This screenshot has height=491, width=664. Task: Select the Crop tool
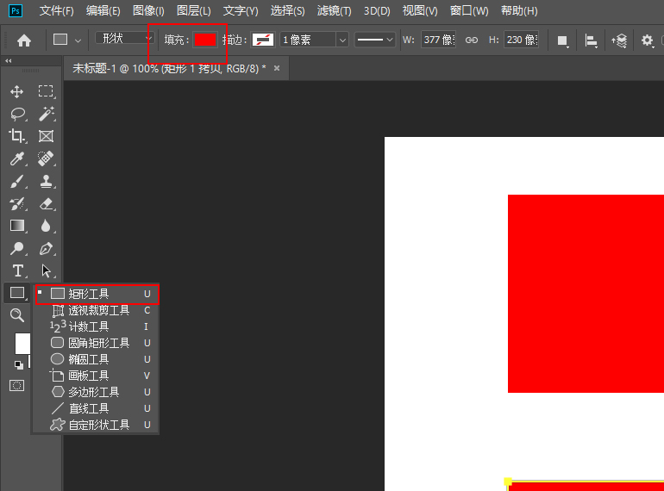(17, 136)
